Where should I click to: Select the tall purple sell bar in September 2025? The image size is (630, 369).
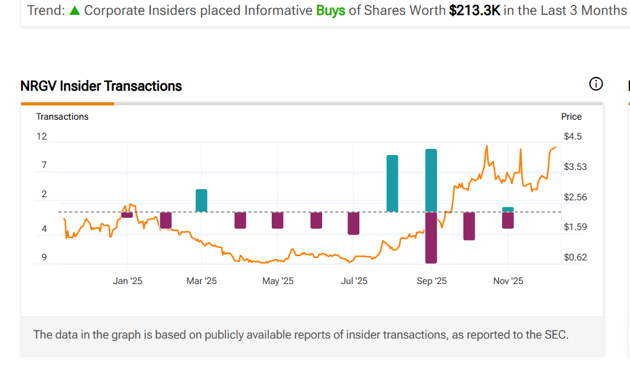point(431,238)
